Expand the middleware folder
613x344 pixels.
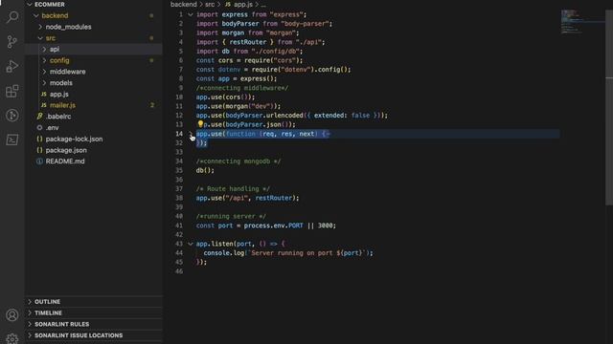(44, 72)
